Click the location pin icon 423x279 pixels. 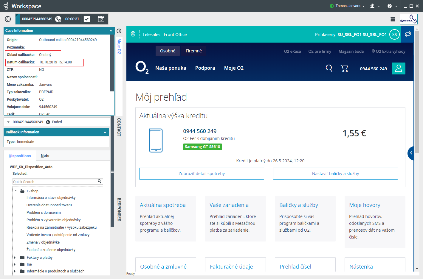[133, 34]
